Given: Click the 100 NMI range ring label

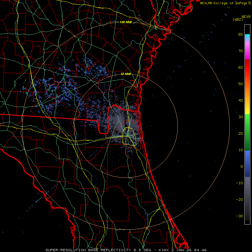Looking at the screenshot, I should click(x=126, y=22).
